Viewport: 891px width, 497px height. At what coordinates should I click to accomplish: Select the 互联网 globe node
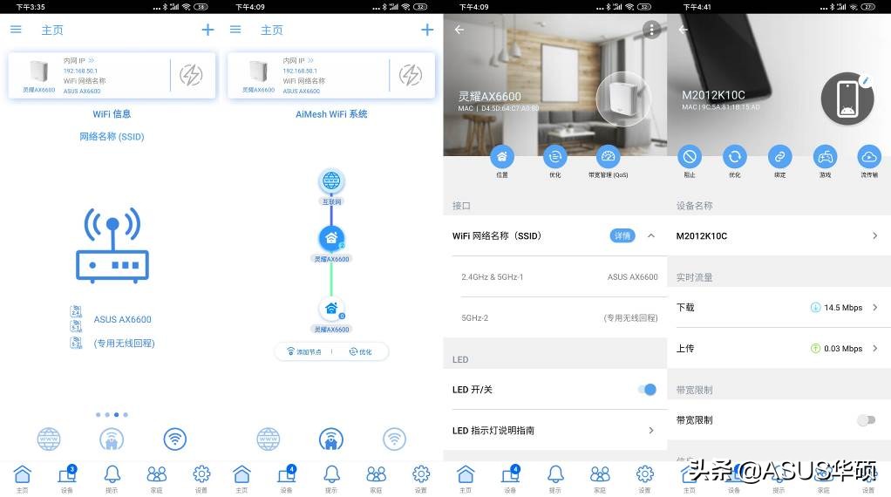(331, 181)
